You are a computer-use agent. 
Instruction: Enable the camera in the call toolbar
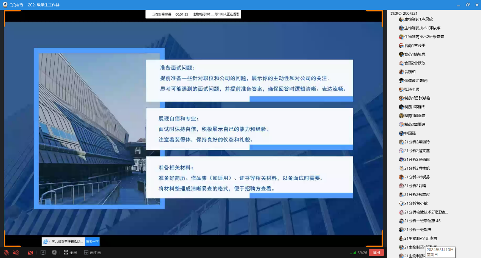[30, 253]
